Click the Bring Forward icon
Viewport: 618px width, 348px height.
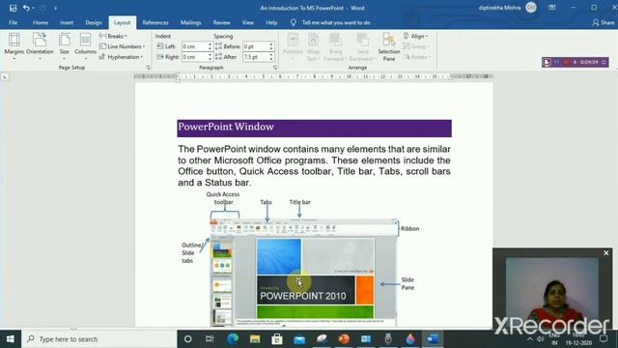tap(335, 46)
